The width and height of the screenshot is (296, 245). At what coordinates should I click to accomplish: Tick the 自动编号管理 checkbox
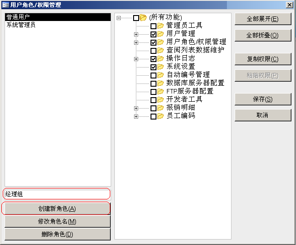coord(153,76)
